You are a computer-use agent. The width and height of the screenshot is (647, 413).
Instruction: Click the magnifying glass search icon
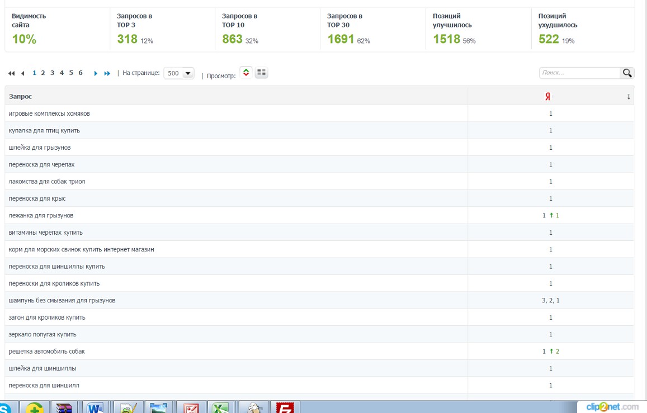tap(627, 73)
